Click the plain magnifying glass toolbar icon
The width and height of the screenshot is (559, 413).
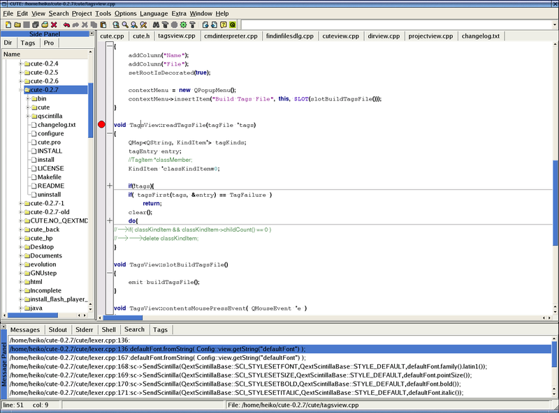coord(125,25)
